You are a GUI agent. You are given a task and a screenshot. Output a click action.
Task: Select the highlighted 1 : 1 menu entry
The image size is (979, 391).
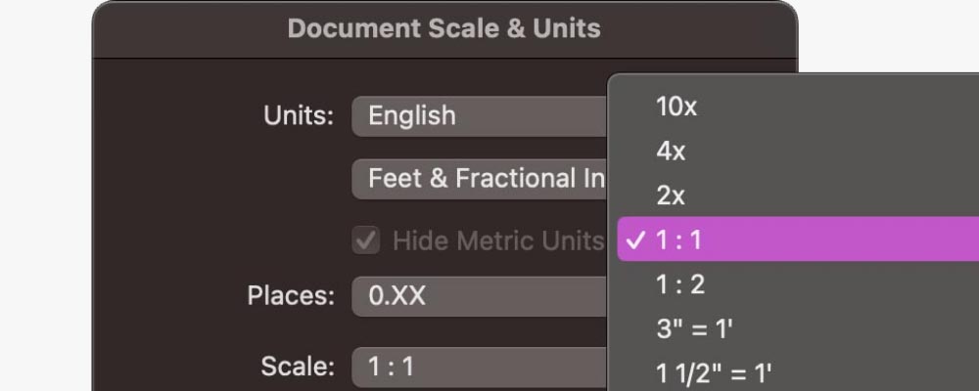coord(783,239)
